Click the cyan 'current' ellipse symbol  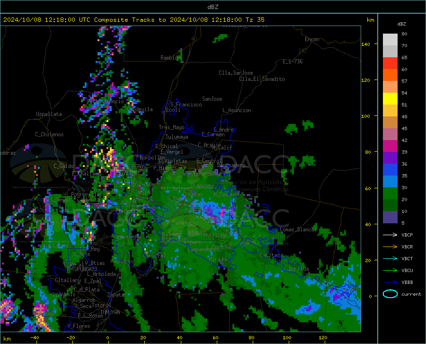pyautogui.click(x=390, y=294)
